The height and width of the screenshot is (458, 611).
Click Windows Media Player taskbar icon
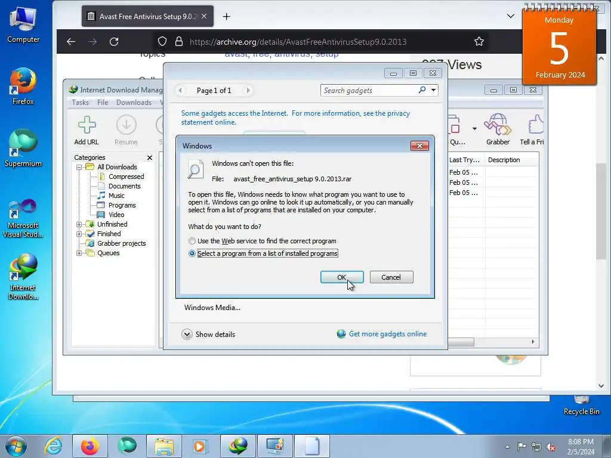tap(200, 446)
